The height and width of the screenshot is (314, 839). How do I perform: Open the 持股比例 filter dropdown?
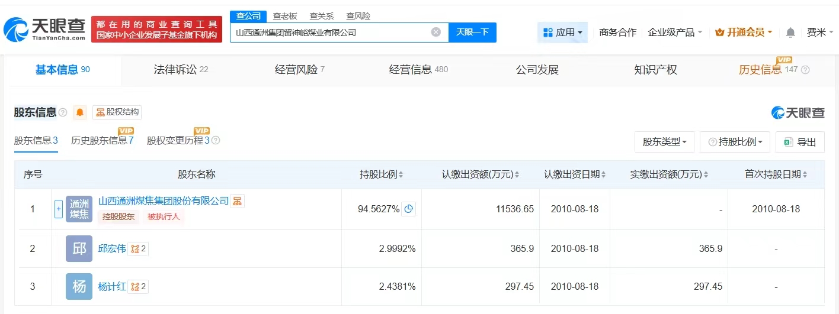tap(735, 142)
